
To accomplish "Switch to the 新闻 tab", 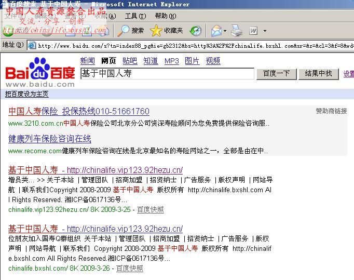I will pos(87,61).
